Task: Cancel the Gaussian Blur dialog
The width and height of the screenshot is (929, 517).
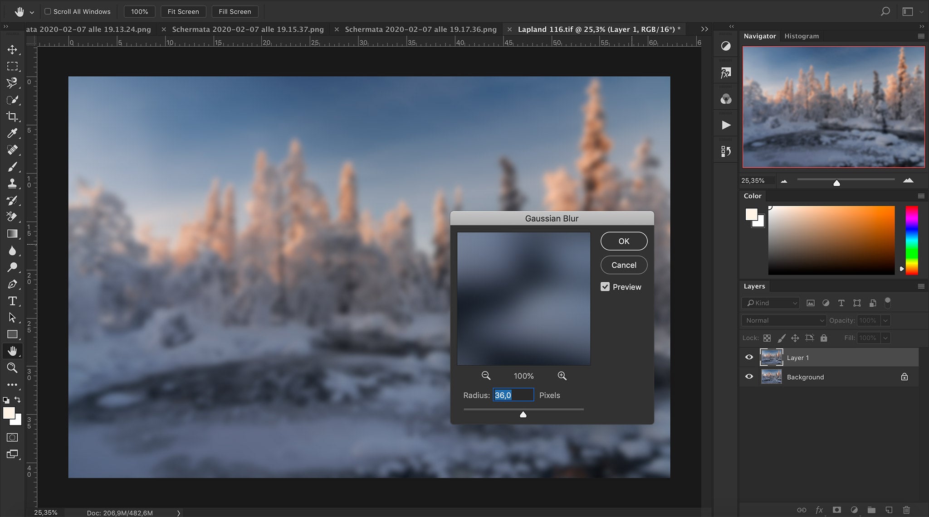Action: pyautogui.click(x=623, y=265)
